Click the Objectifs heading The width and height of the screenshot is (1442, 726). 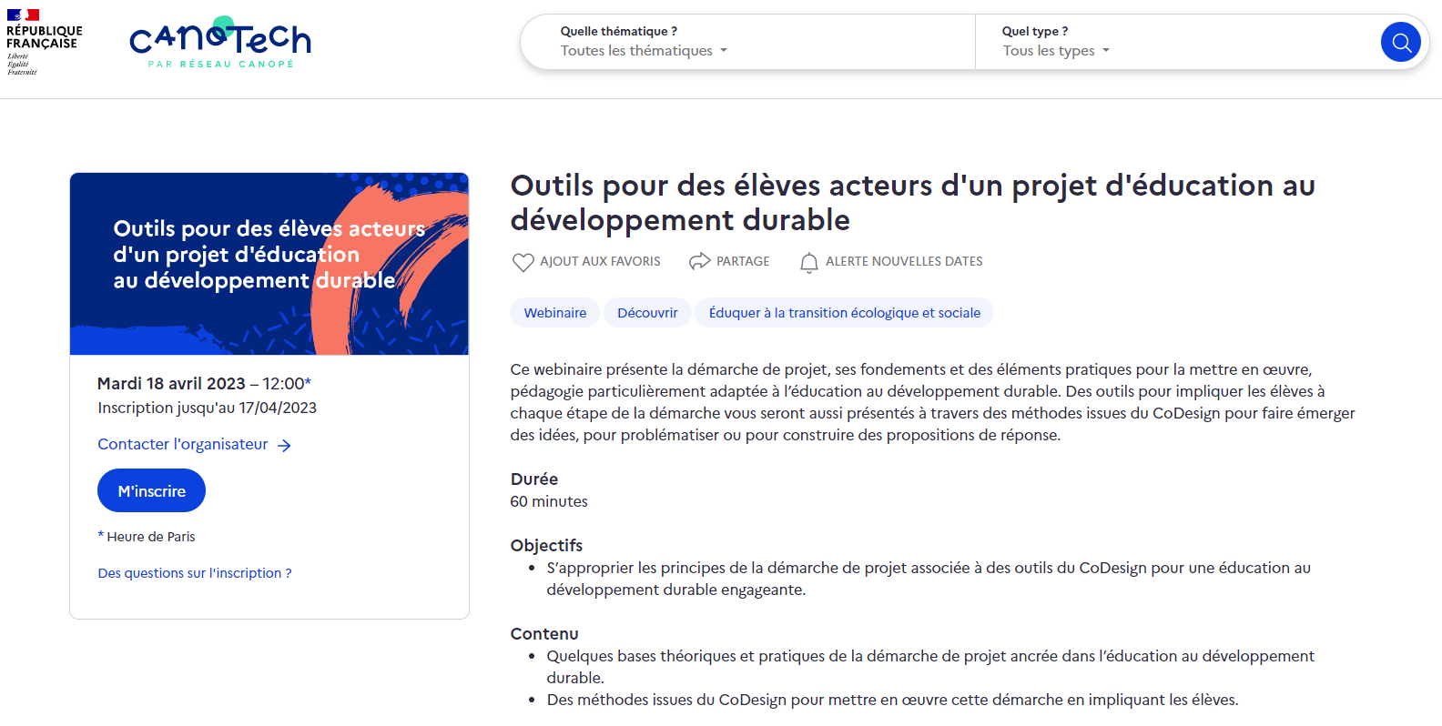click(x=546, y=545)
